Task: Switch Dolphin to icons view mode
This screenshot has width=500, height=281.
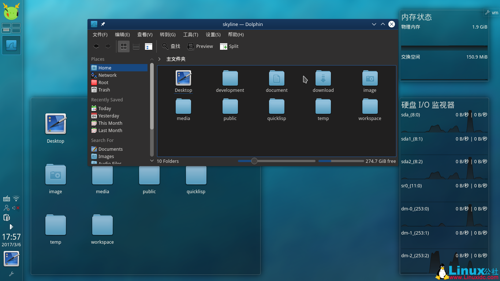Action: pyautogui.click(x=123, y=46)
